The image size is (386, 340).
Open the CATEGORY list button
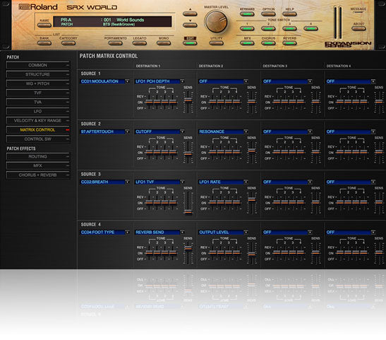[x=68, y=43]
